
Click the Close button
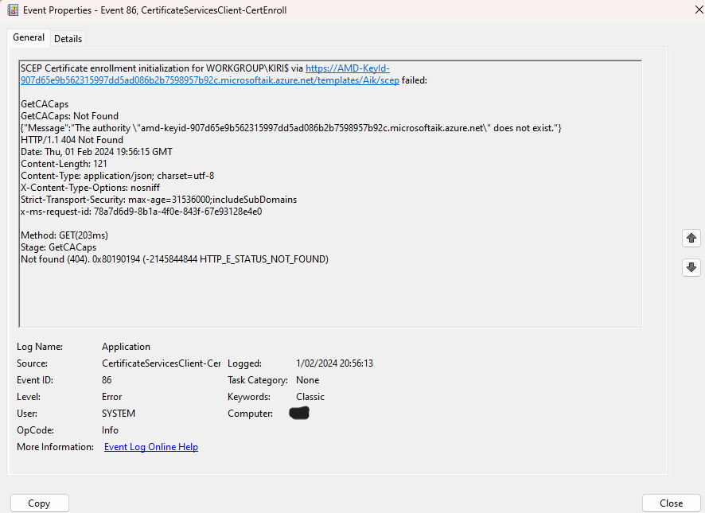coord(671,503)
